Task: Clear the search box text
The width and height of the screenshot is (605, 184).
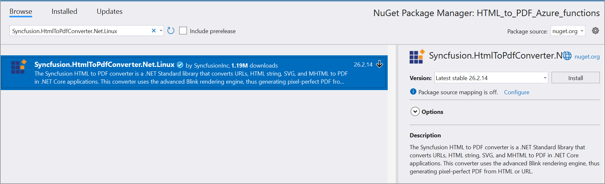Action: [x=154, y=31]
